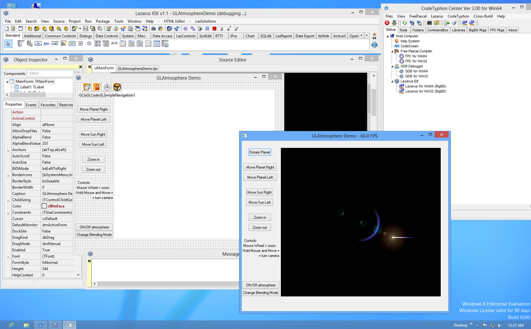Switch to the BigIDE Pkgs tab in CodeTyphon
Image resolution: width=531 pixels, height=329 pixels.
point(477,30)
